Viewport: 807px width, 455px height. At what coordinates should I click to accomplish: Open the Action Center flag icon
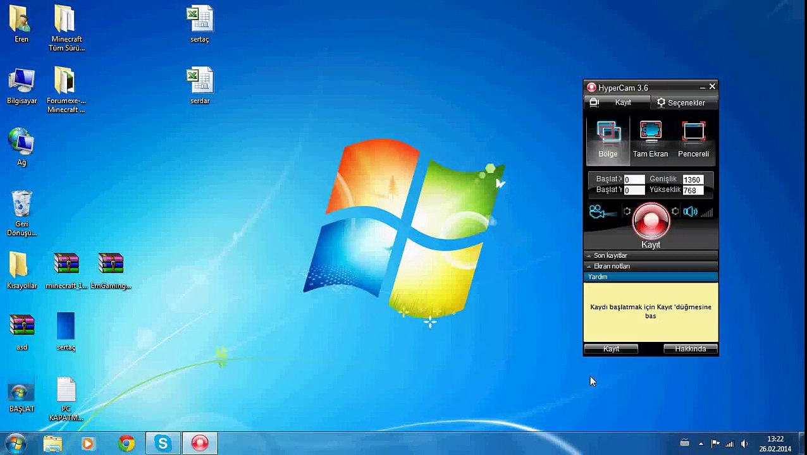coord(715,444)
